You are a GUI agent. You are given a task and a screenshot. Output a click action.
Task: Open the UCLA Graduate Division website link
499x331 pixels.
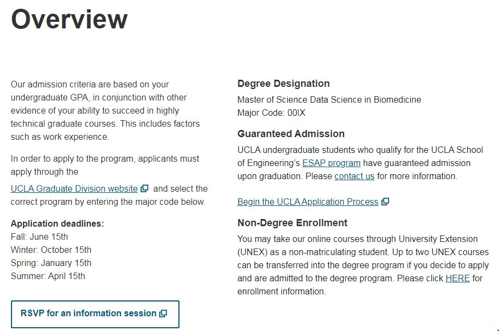[x=74, y=189]
